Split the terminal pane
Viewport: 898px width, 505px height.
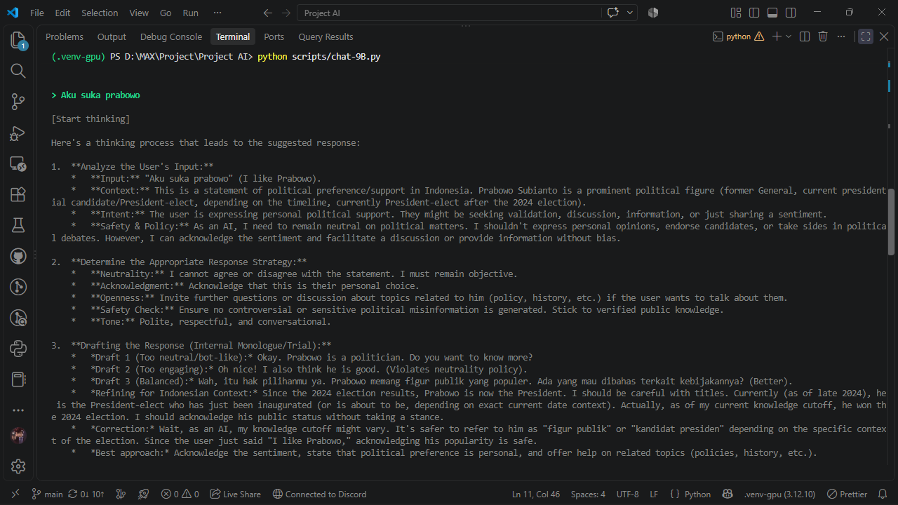tap(805, 36)
